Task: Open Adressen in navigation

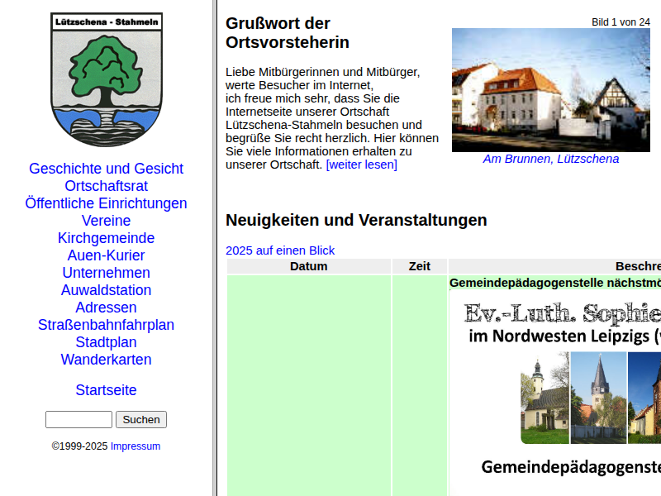Action: pos(106,308)
